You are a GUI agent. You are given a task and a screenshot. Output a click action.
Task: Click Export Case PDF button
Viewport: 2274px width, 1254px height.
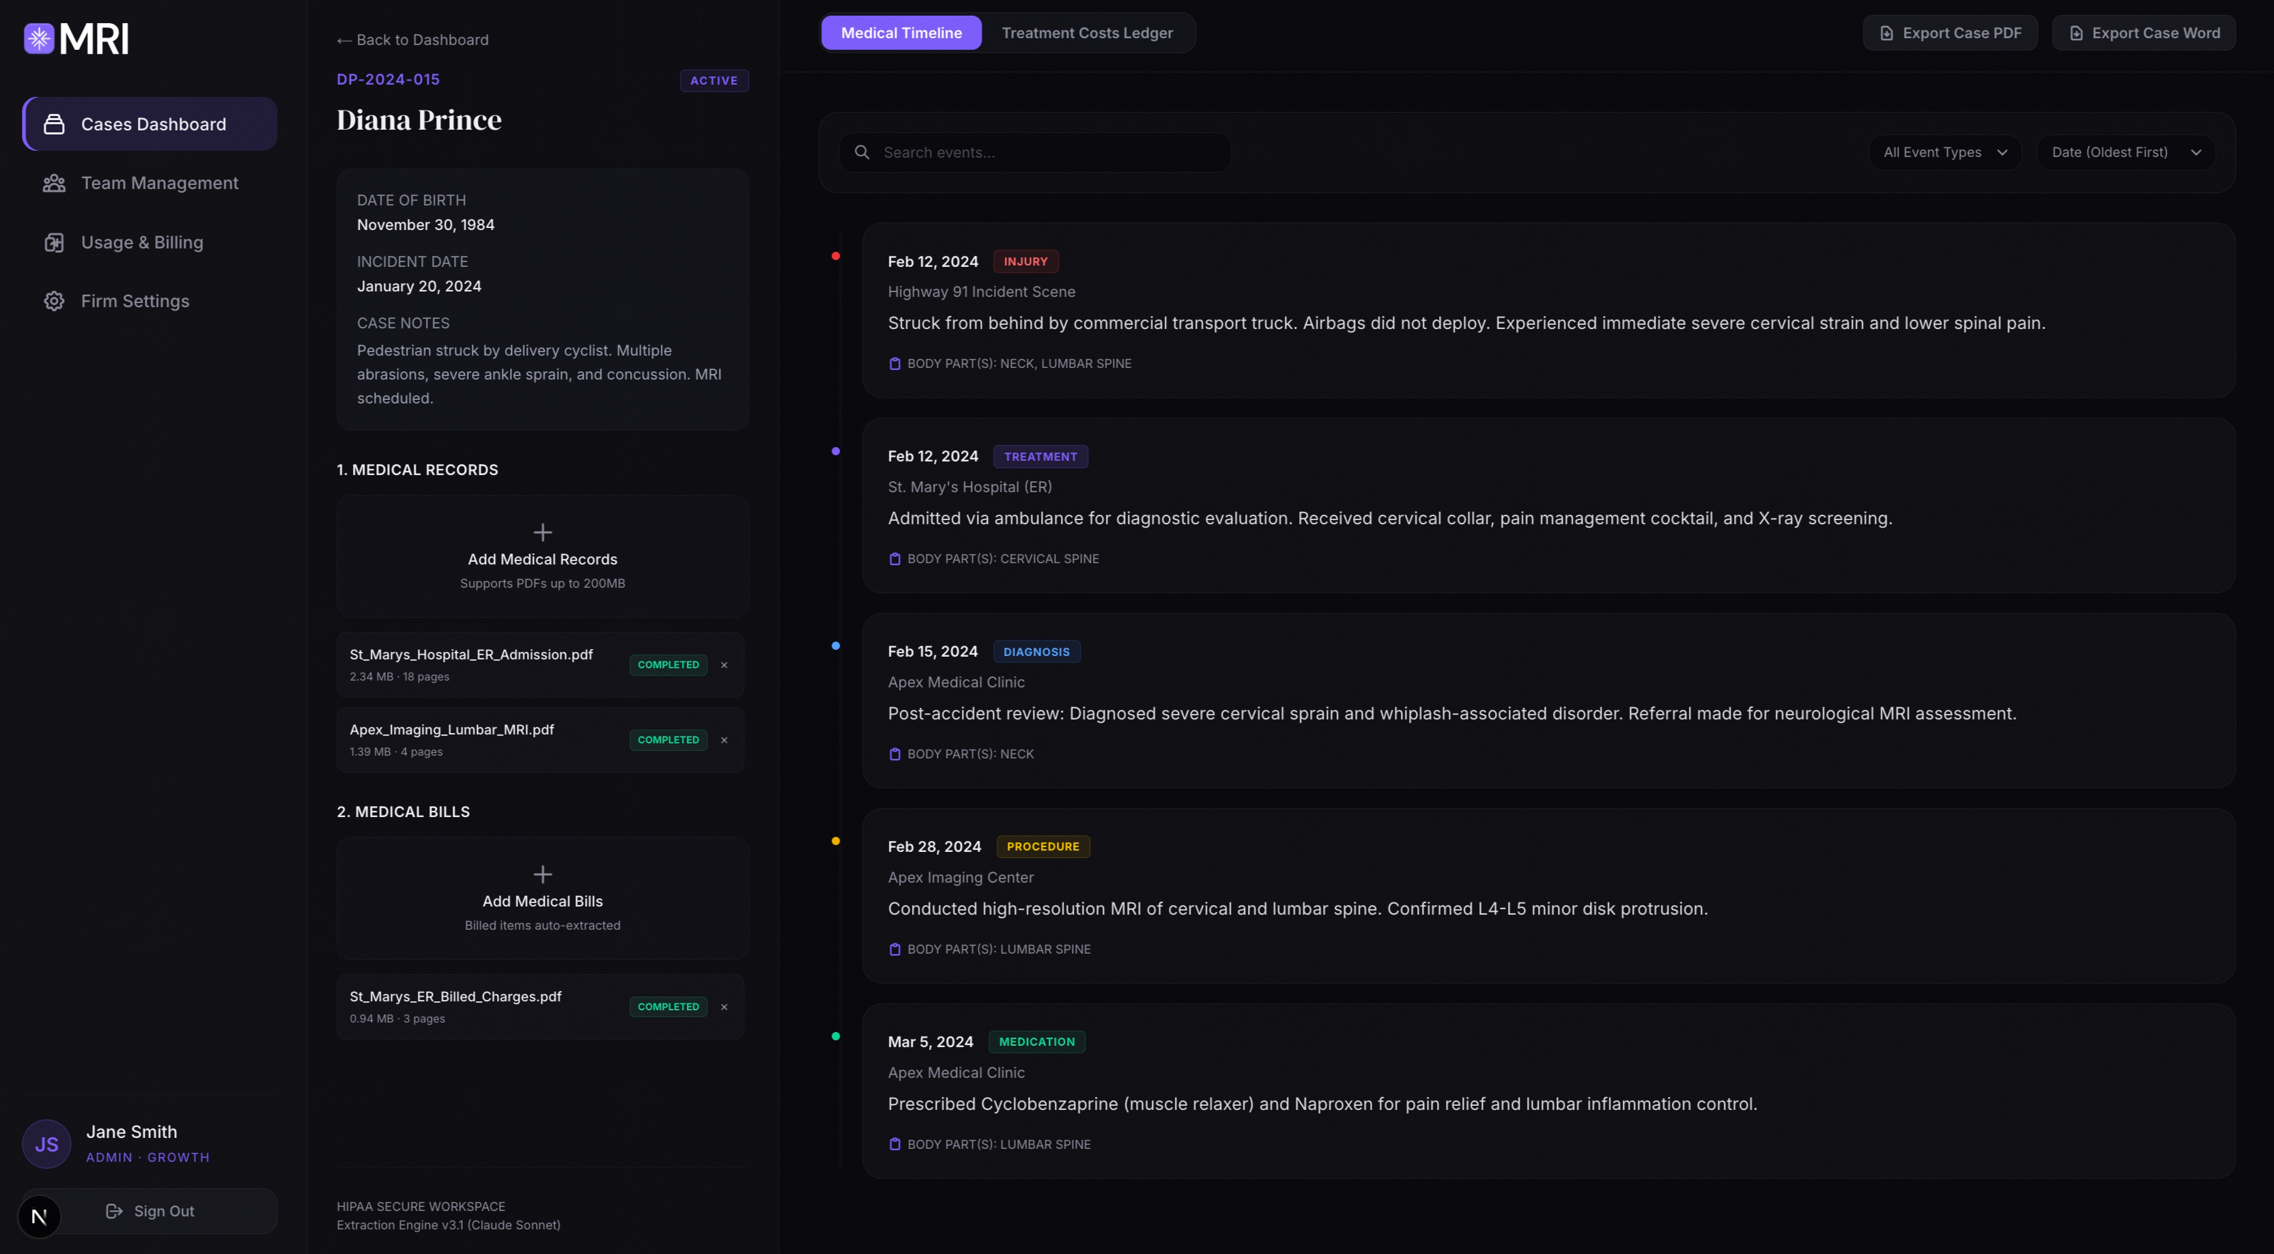1950,33
